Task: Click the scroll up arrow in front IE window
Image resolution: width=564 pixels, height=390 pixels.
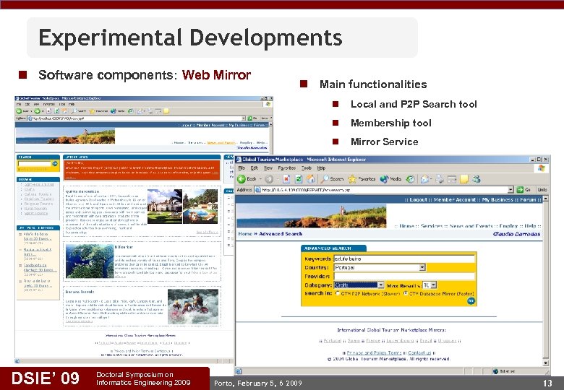Action: (545, 199)
